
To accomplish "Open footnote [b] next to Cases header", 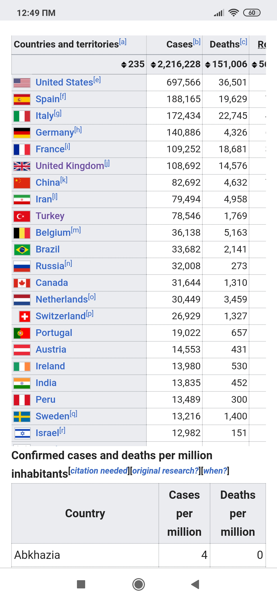I will [197, 42].
